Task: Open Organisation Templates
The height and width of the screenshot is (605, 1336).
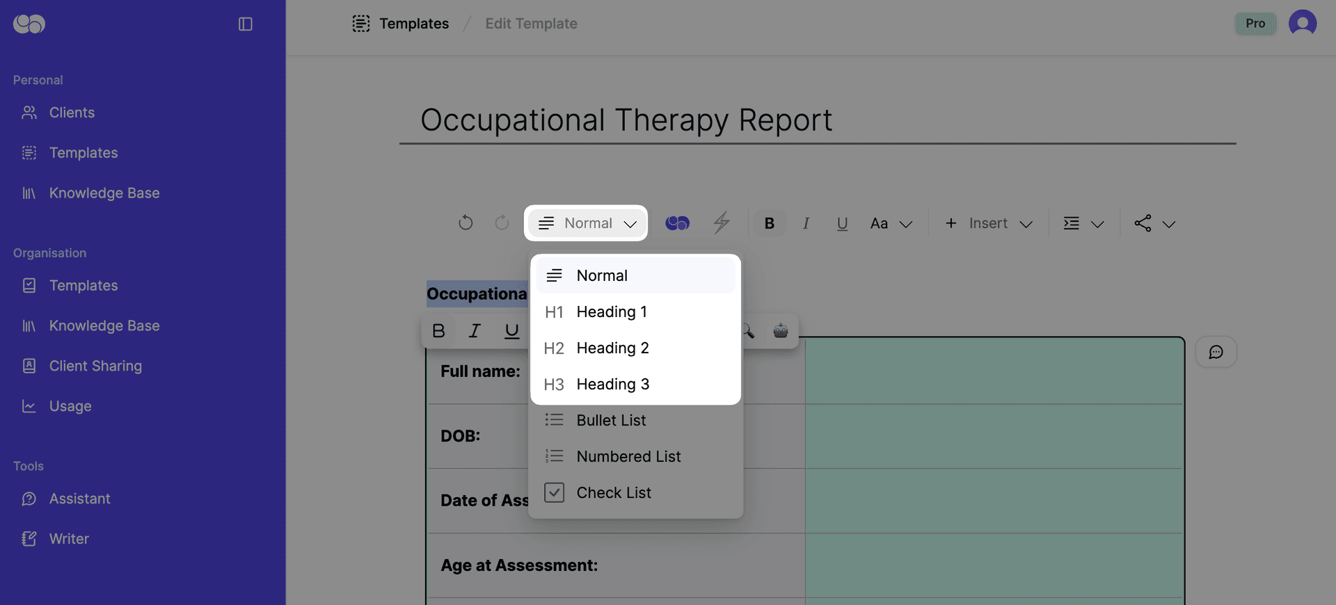Action: click(83, 286)
